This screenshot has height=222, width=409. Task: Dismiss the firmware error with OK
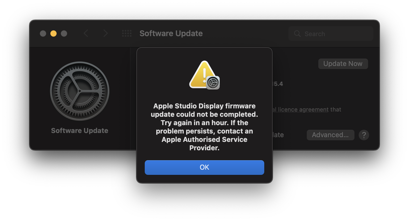click(x=204, y=168)
